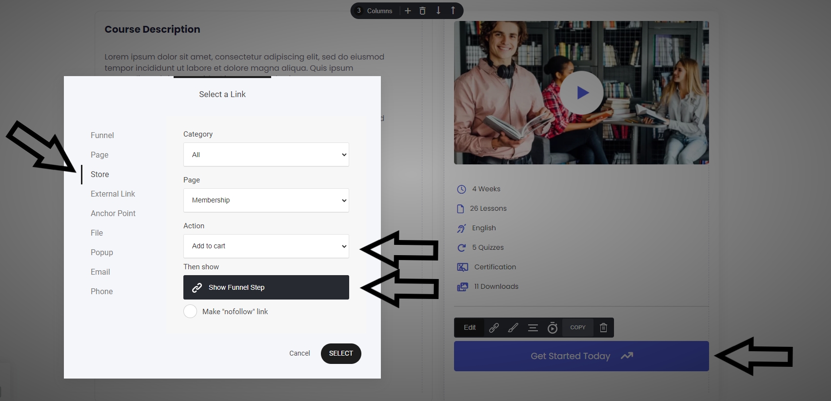
Task: Click the add column plus icon
Action: (408, 11)
